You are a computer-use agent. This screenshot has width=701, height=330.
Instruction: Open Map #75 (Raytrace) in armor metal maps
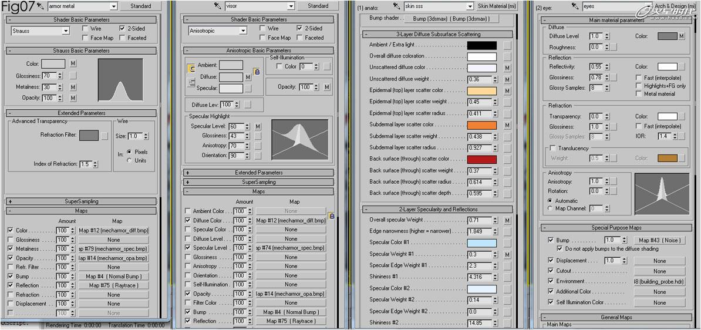tap(113, 285)
